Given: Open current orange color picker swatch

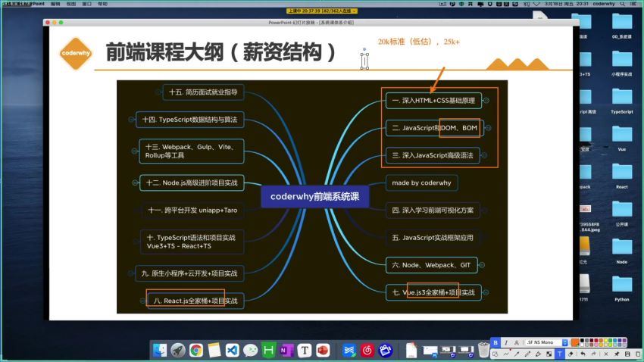Looking at the screenshot, I should pos(575,343).
